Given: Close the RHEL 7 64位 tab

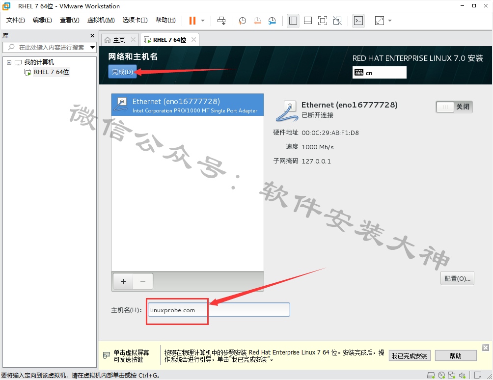Looking at the screenshot, I should pyautogui.click(x=193, y=40).
